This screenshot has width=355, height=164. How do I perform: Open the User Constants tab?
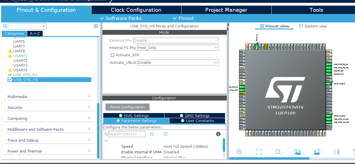coord(197,121)
